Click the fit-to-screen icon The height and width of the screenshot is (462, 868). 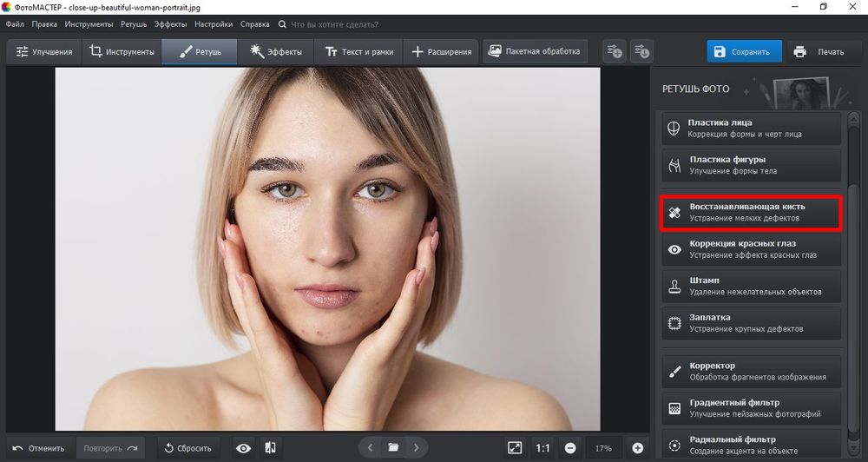click(x=515, y=448)
